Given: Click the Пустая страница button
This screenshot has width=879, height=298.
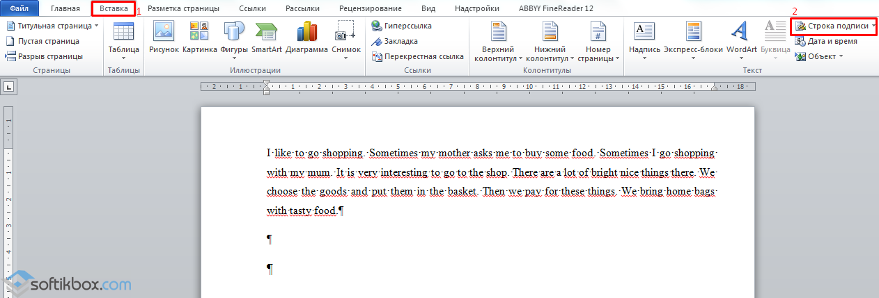Looking at the screenshot, I should [42, 41].
